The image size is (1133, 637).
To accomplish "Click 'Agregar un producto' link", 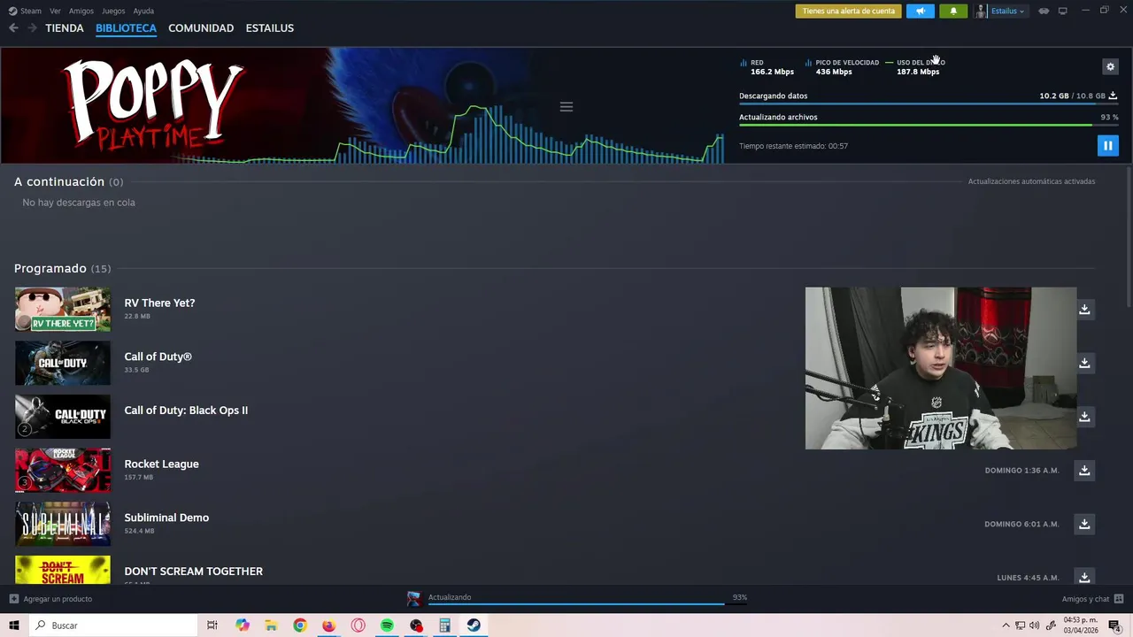I will 50,599.
